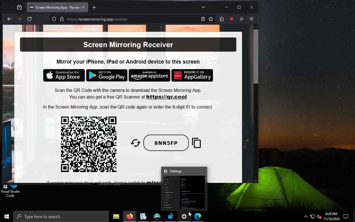The height and width of the screenshot is (222, 355).
Task: Open the 6:28 PM clock calendar
Action: [x=331, y=216]
